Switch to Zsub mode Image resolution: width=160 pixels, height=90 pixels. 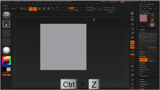75,8
